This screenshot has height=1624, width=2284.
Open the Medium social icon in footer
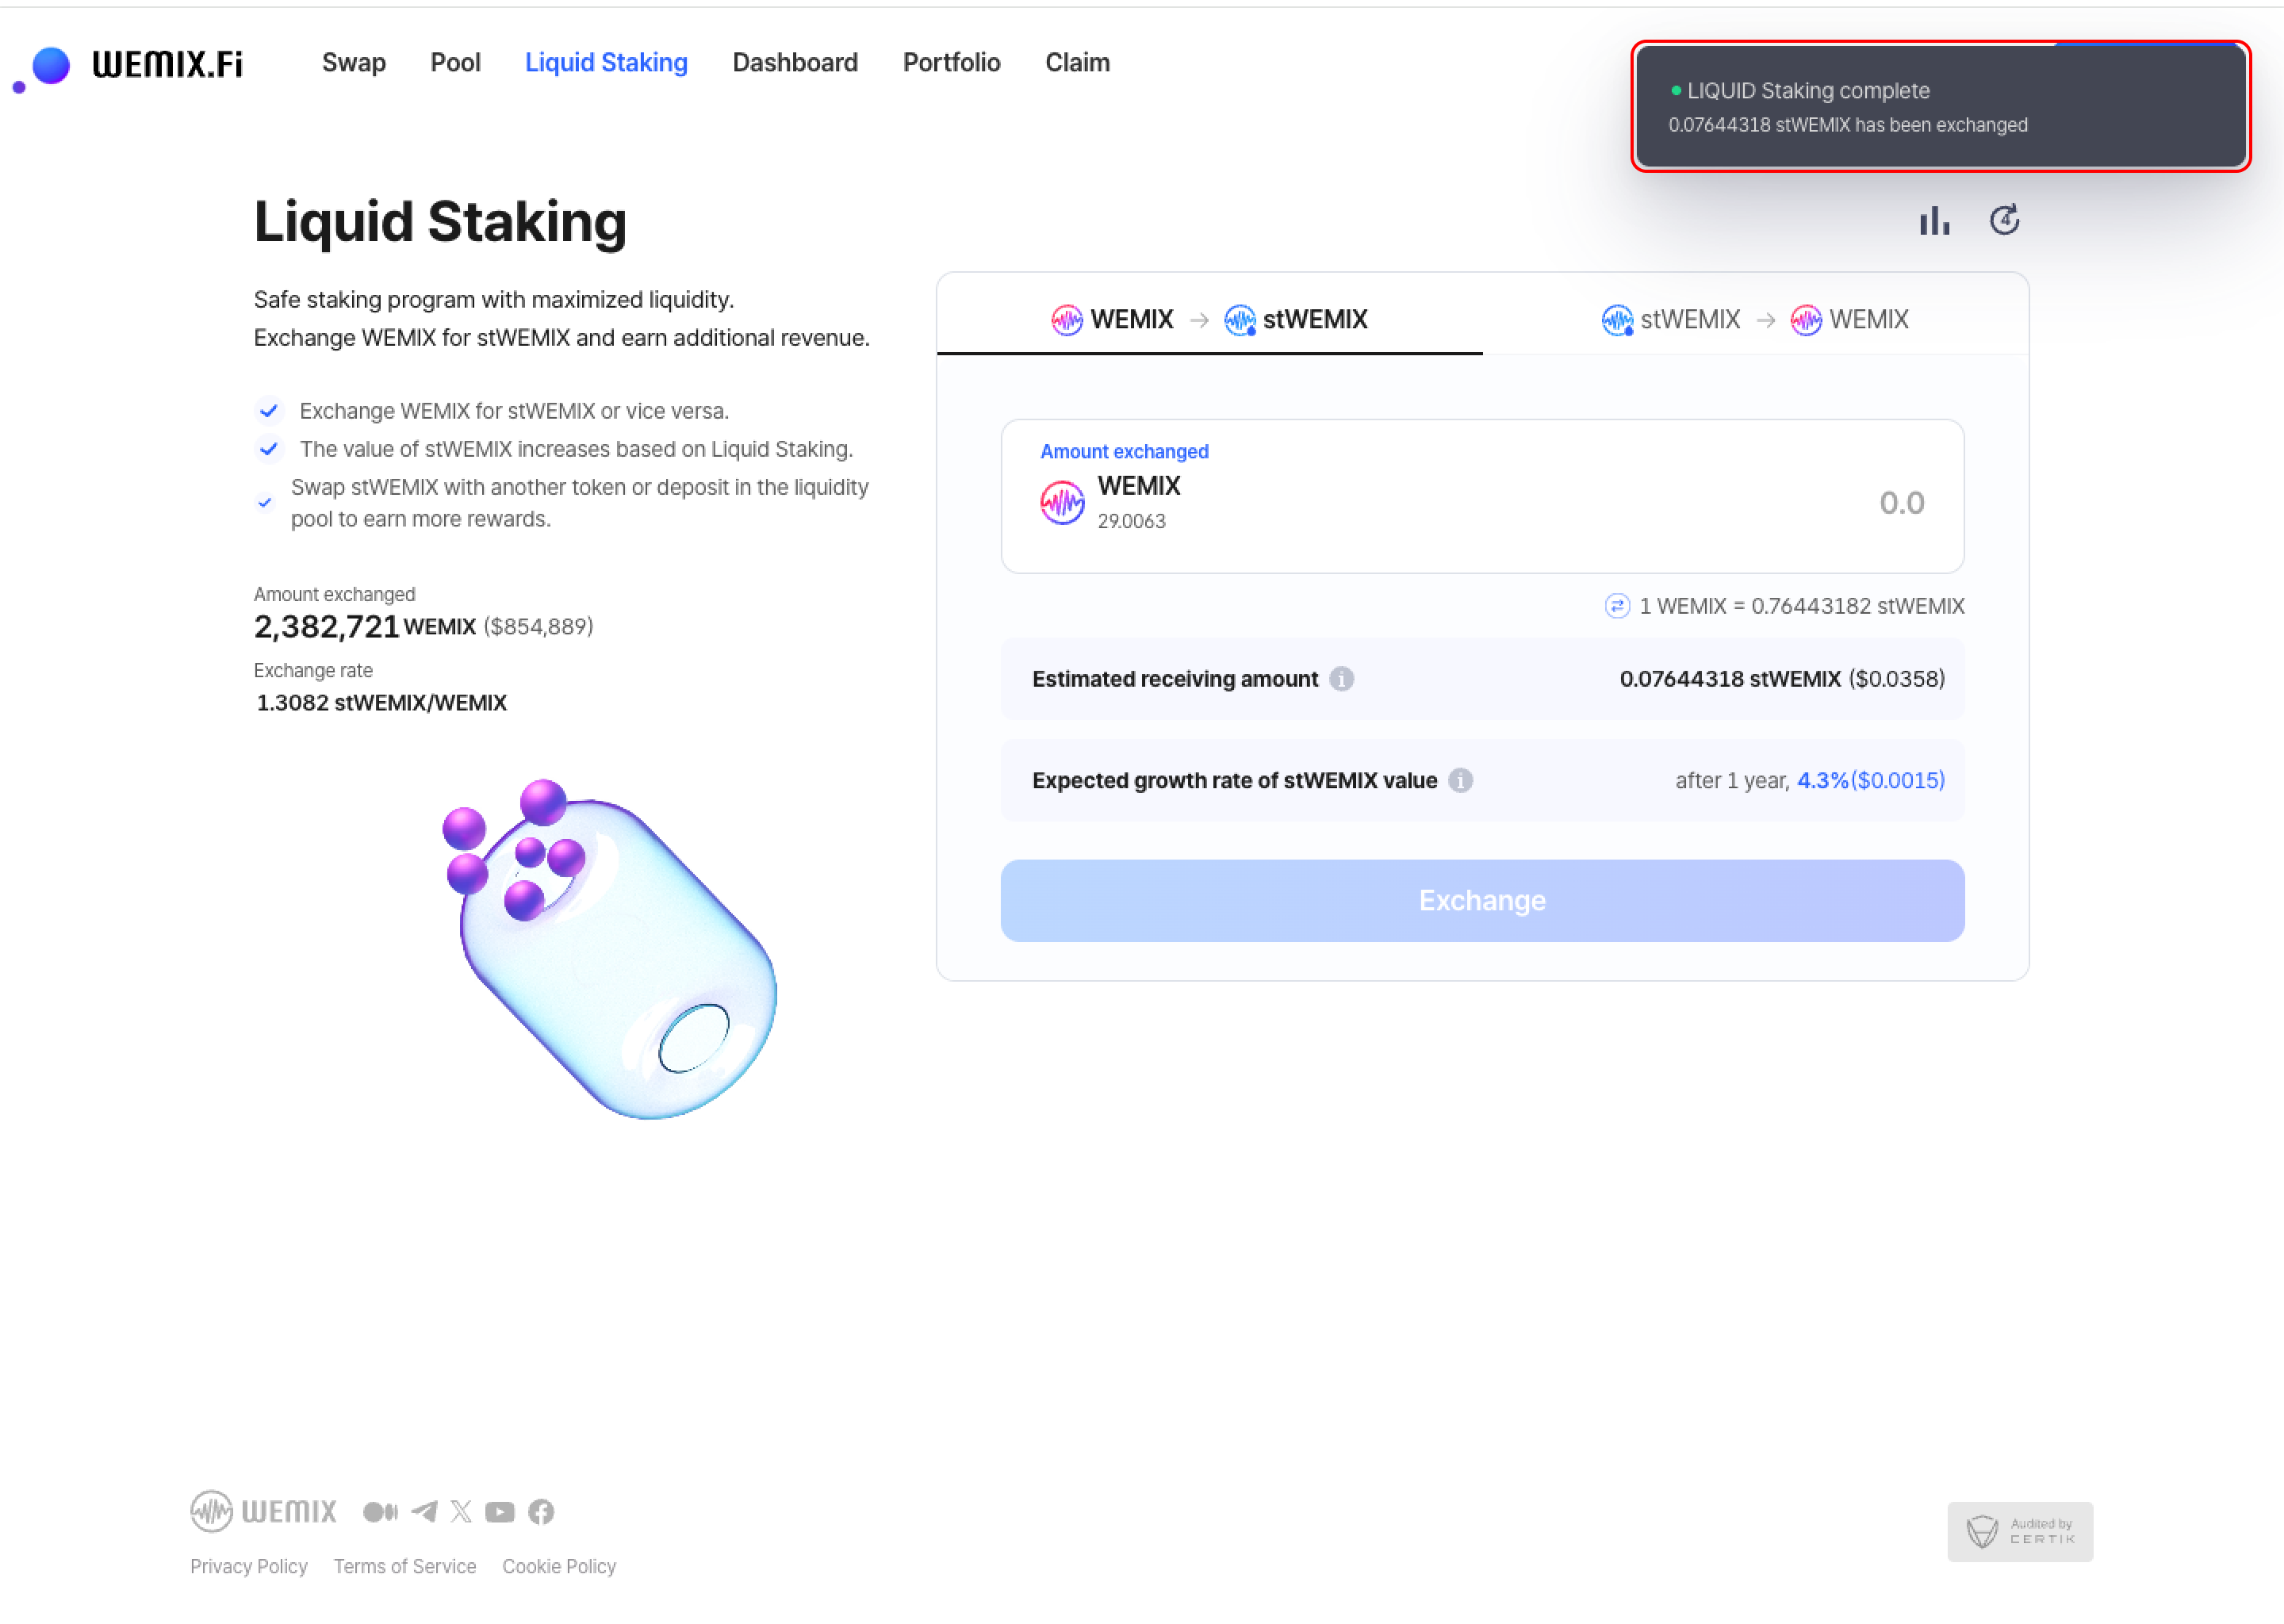coord(380,1511)
